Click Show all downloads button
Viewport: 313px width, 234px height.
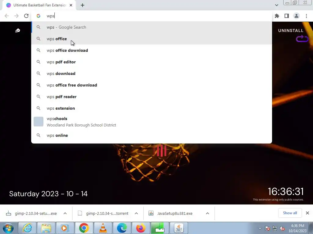[x=290, y=213]
